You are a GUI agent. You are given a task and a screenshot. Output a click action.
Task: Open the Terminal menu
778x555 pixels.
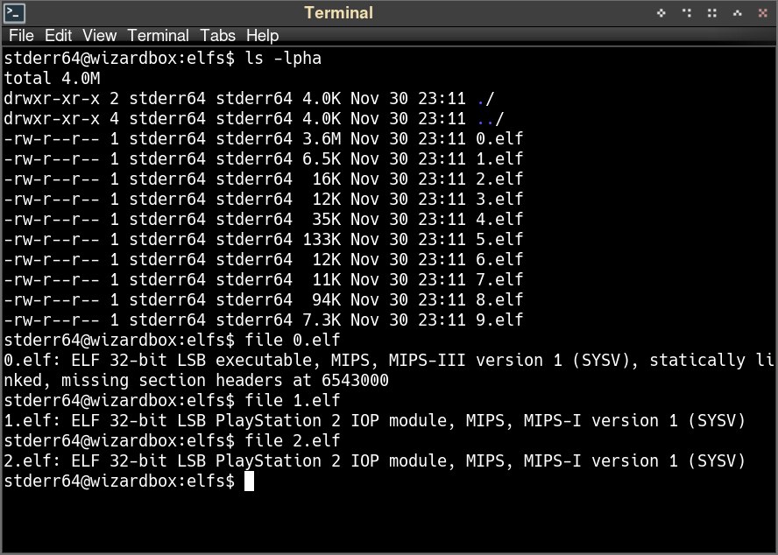(158, 36)
